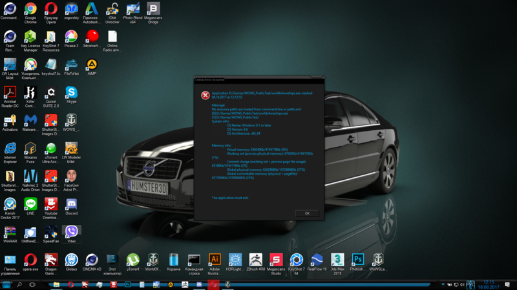
Task: Launch WinRAR from the desktop
Action: (x=10, y=232)
